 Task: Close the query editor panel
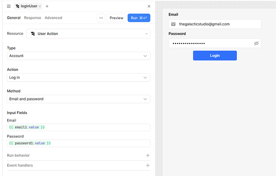[x=149, y=6]
